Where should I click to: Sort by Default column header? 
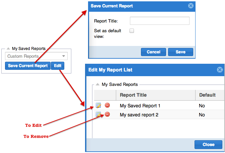point(207,95)
